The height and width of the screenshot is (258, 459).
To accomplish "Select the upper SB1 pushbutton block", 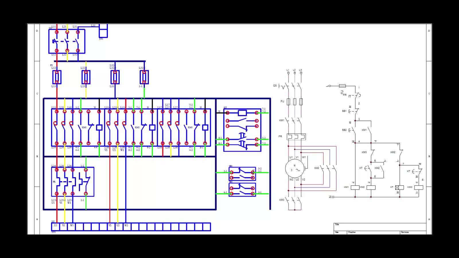I will 242,174.
